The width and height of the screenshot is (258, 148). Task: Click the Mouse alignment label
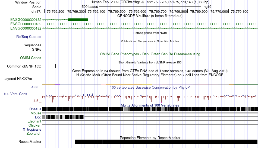36,113
